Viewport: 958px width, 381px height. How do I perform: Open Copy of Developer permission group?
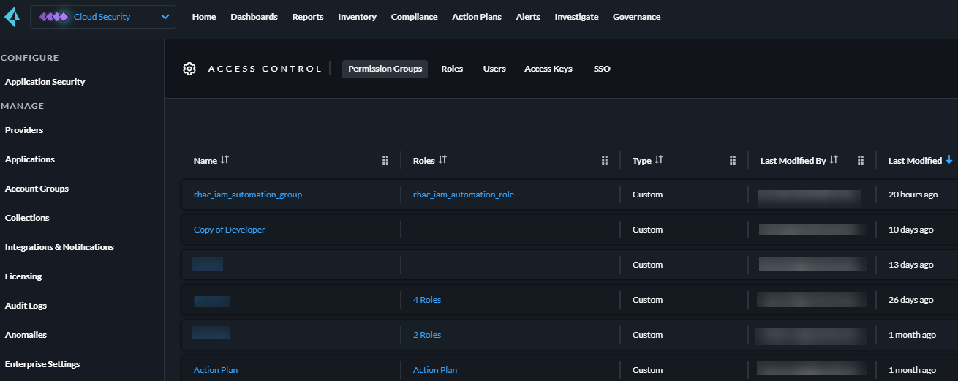pos(230,230)
